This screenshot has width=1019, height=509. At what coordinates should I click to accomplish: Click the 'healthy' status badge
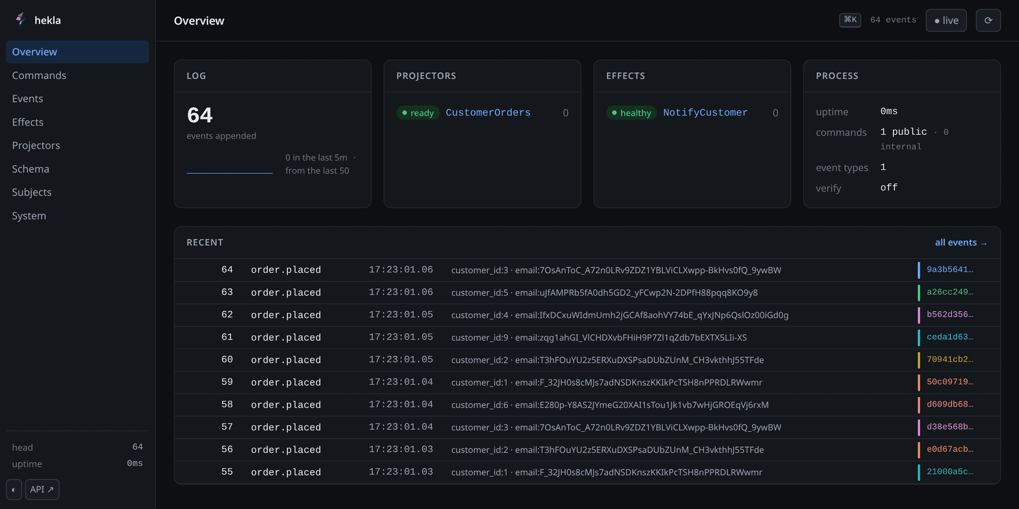[x=631, y=113]
